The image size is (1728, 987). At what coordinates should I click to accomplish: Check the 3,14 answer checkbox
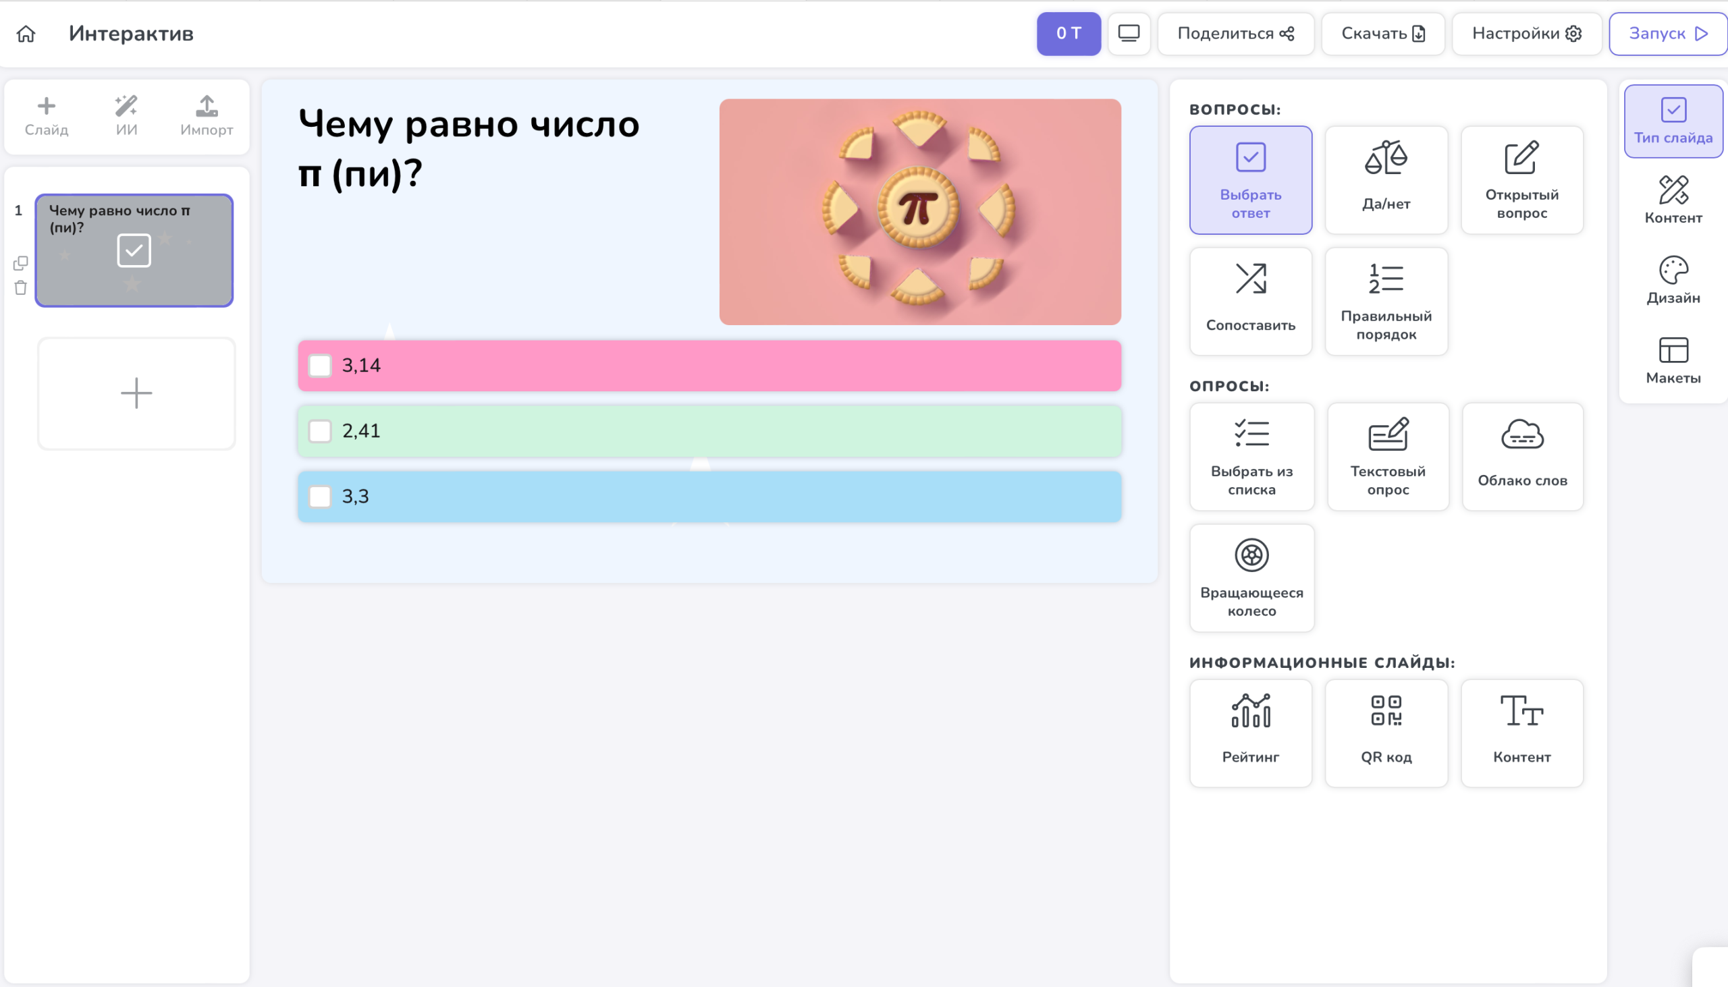pyautogui.click(x=320, y=366)
